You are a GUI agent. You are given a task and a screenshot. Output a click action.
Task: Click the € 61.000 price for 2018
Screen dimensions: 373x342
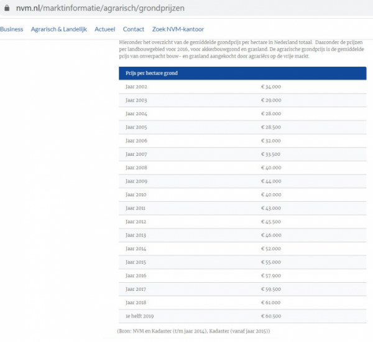point(271,302)
